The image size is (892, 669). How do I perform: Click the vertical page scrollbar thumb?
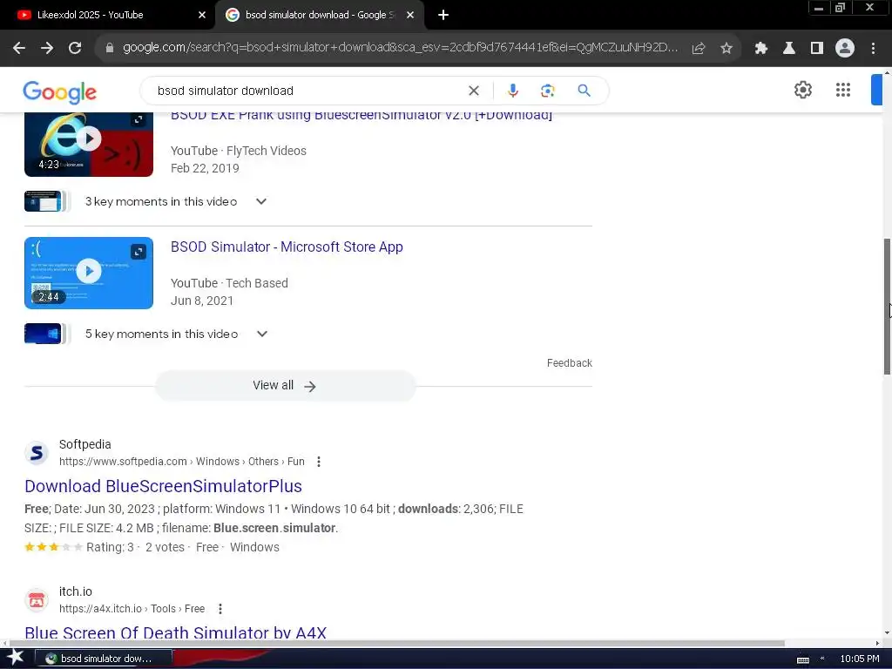coord(887,306)
